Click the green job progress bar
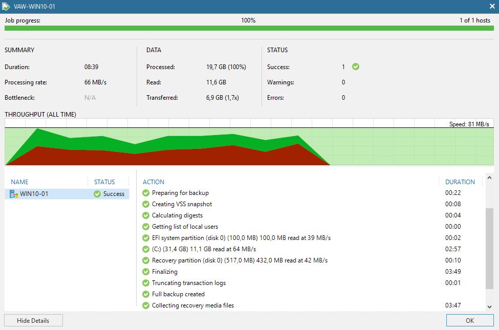 pyautogui.click(x=249, y=28)
